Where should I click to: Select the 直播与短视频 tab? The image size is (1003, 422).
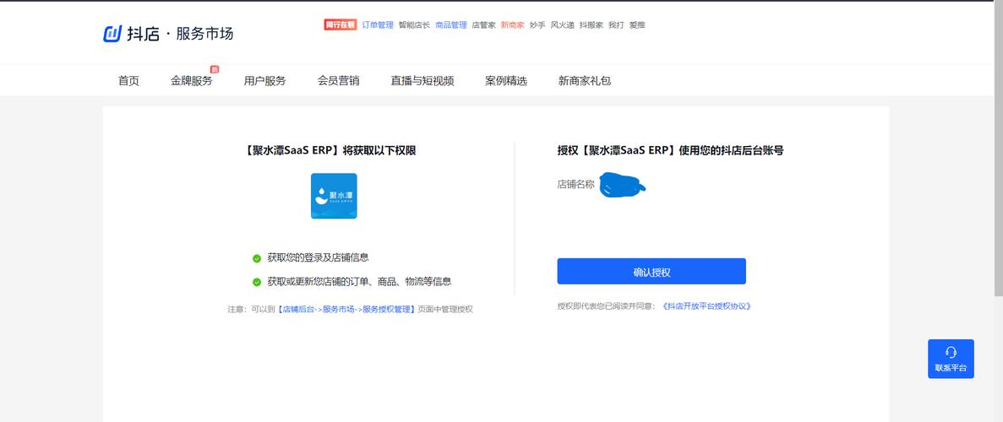click(422, 80)
